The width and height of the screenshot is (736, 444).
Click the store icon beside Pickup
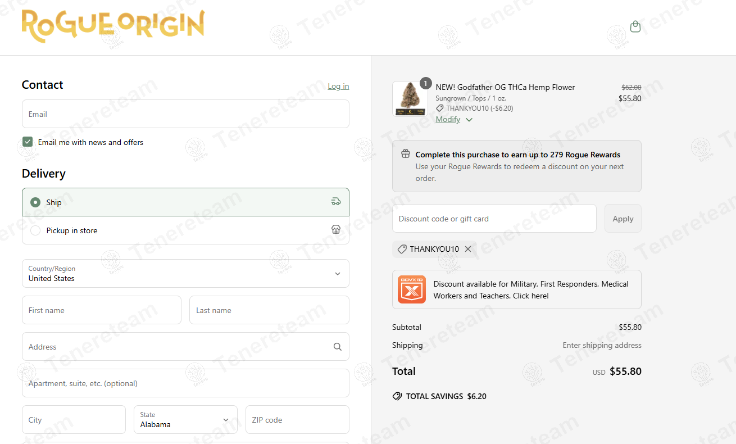pos(336,230)
